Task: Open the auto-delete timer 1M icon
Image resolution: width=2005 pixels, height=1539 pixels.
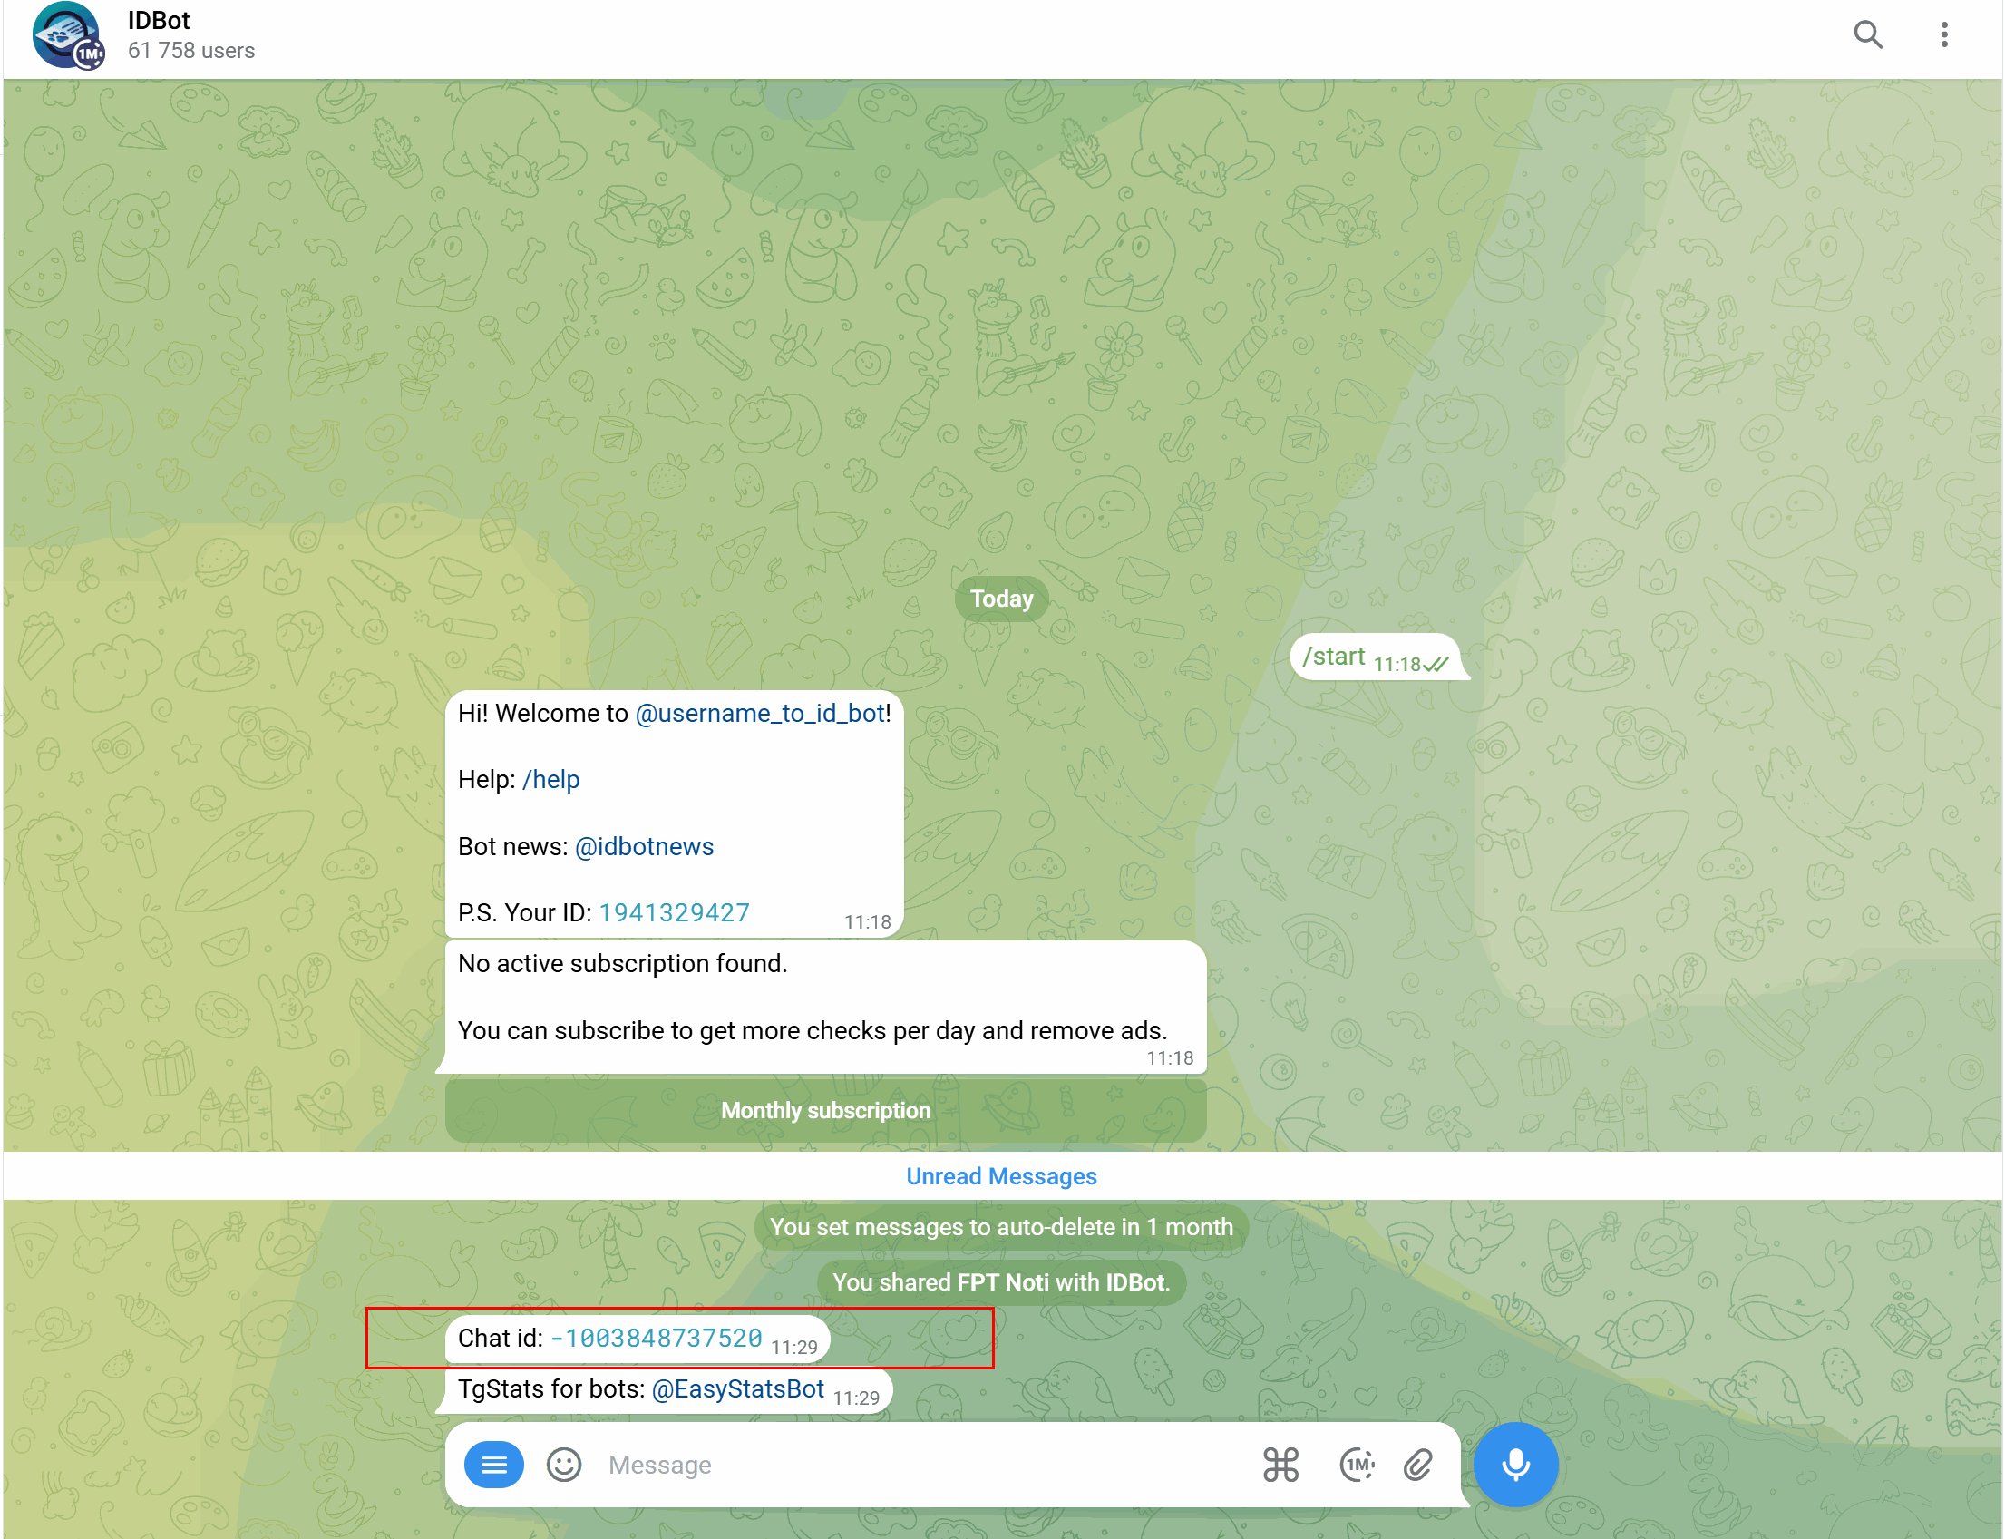Action: 1358,1464
